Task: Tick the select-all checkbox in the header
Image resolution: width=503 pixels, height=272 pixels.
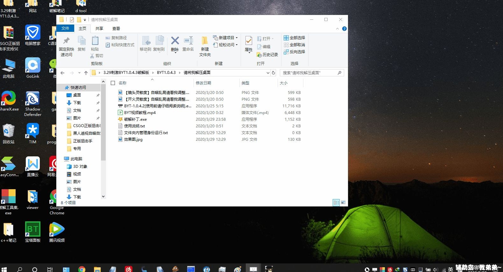Action: tap(113, 83)
